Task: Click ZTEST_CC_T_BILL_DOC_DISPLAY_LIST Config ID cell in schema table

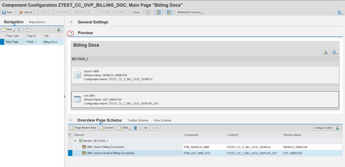Action: [x=253, y=153]
